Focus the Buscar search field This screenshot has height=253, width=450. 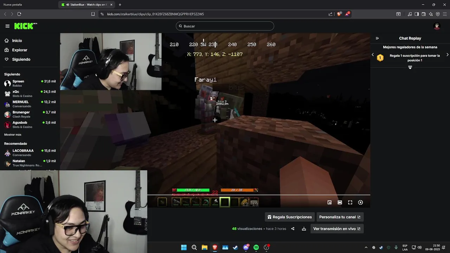[x=225, y=26]
